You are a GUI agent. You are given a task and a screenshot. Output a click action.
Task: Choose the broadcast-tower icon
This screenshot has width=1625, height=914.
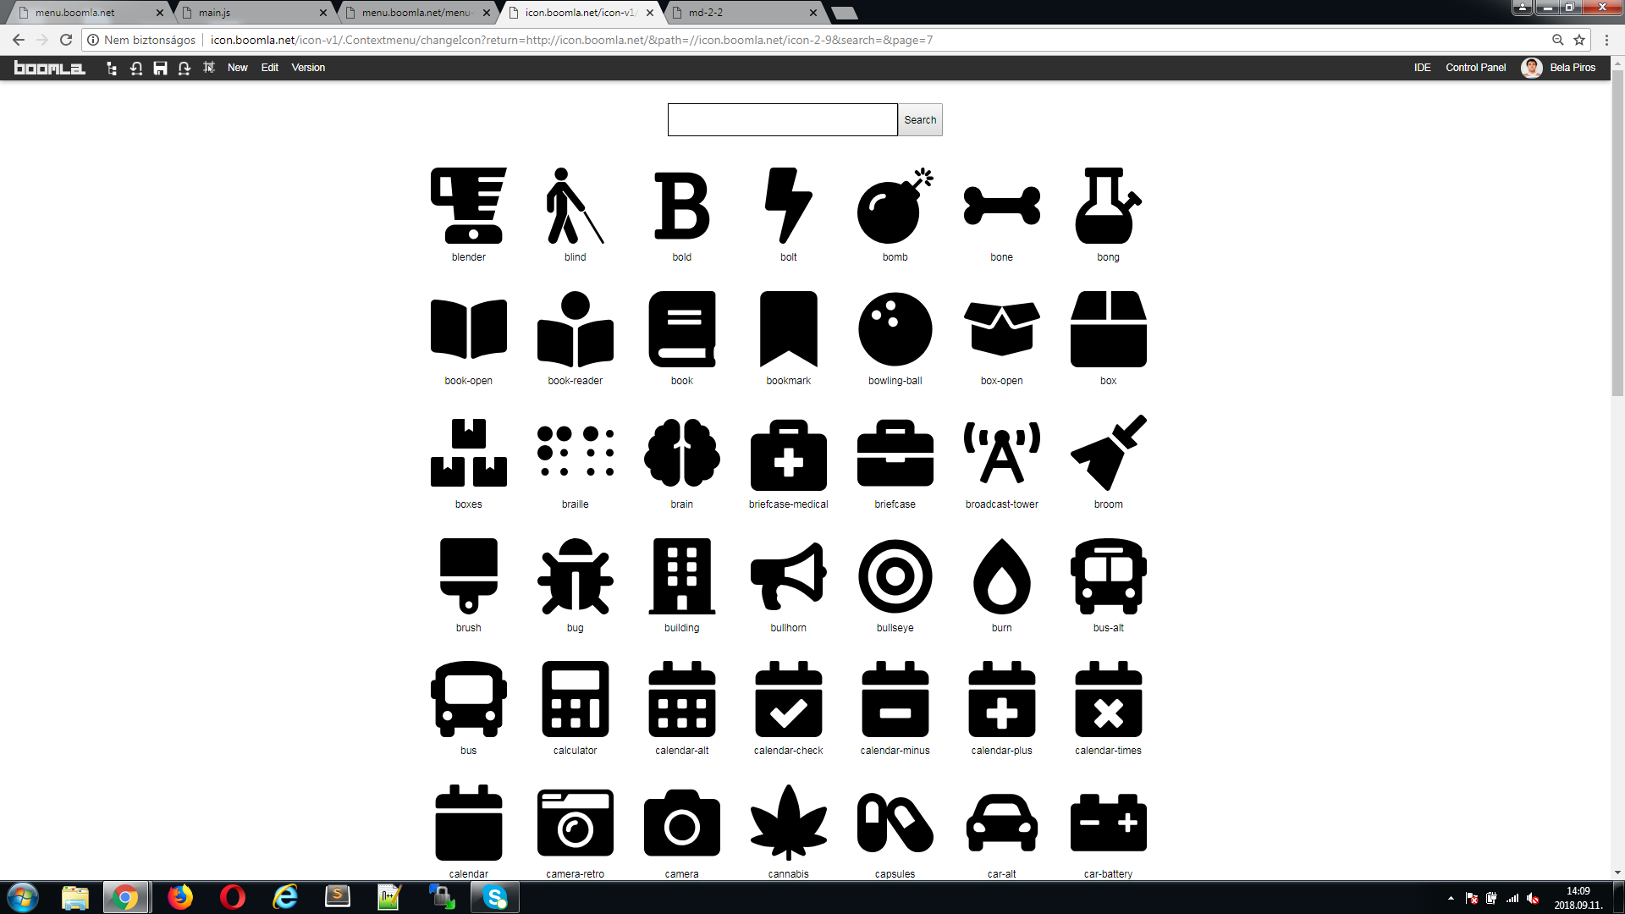(x=1002, y=453)
